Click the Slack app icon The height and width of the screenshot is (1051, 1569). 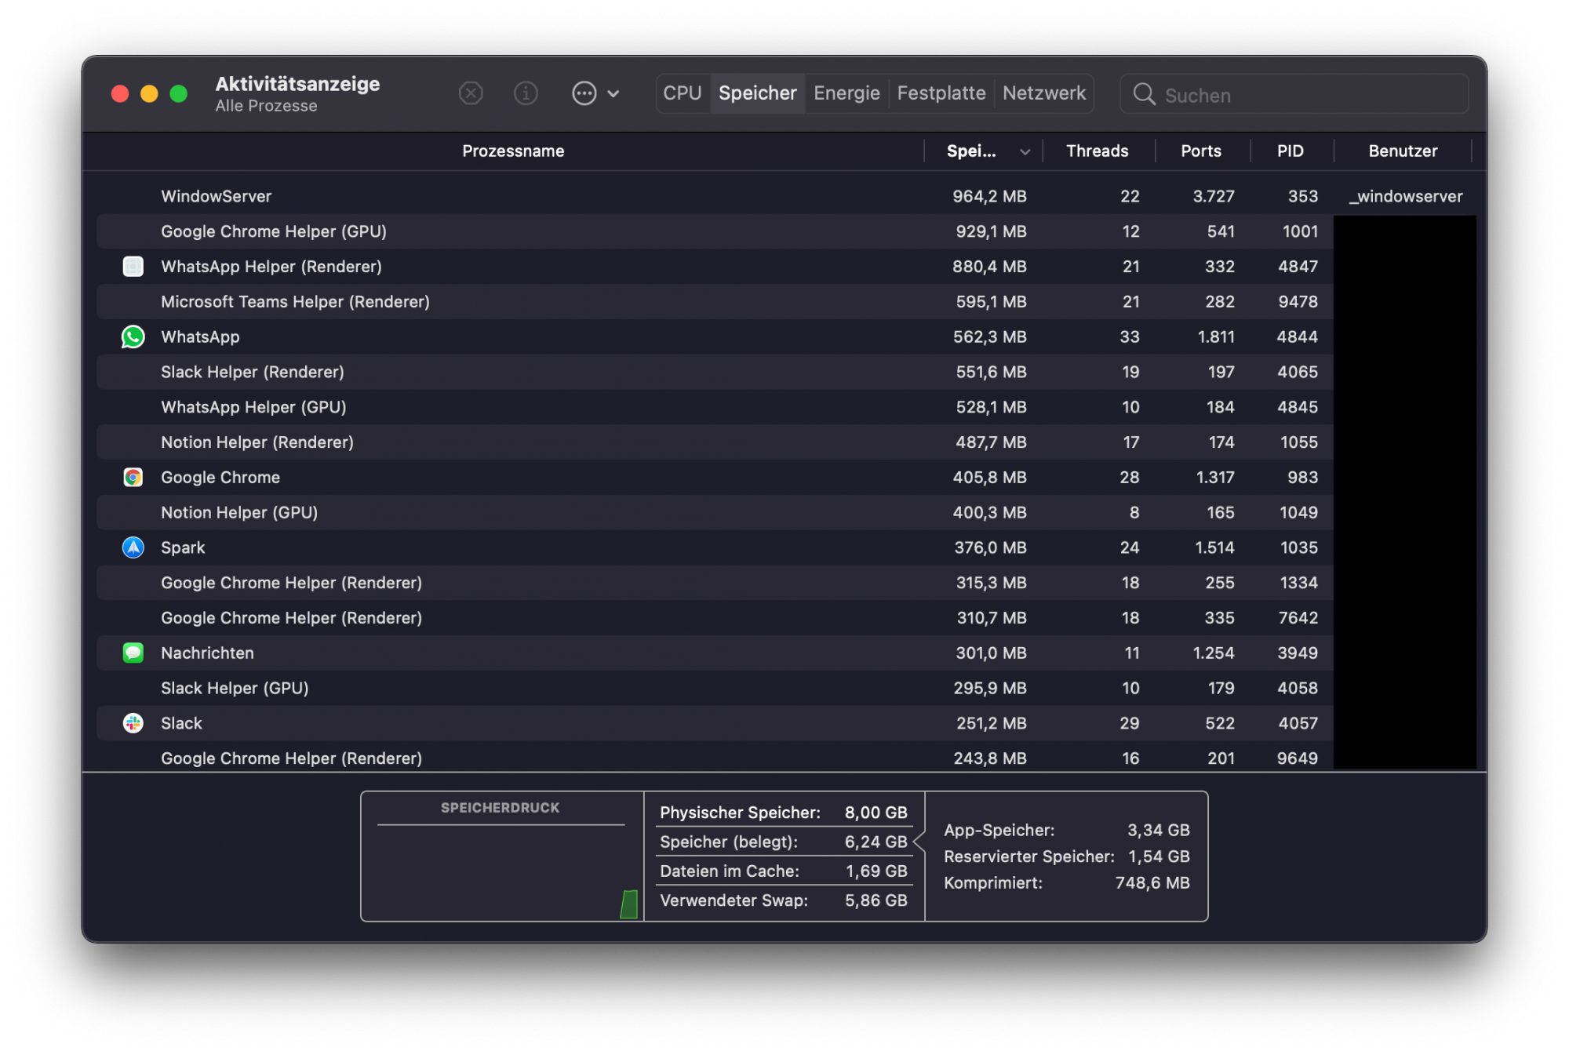coord(133,723)
